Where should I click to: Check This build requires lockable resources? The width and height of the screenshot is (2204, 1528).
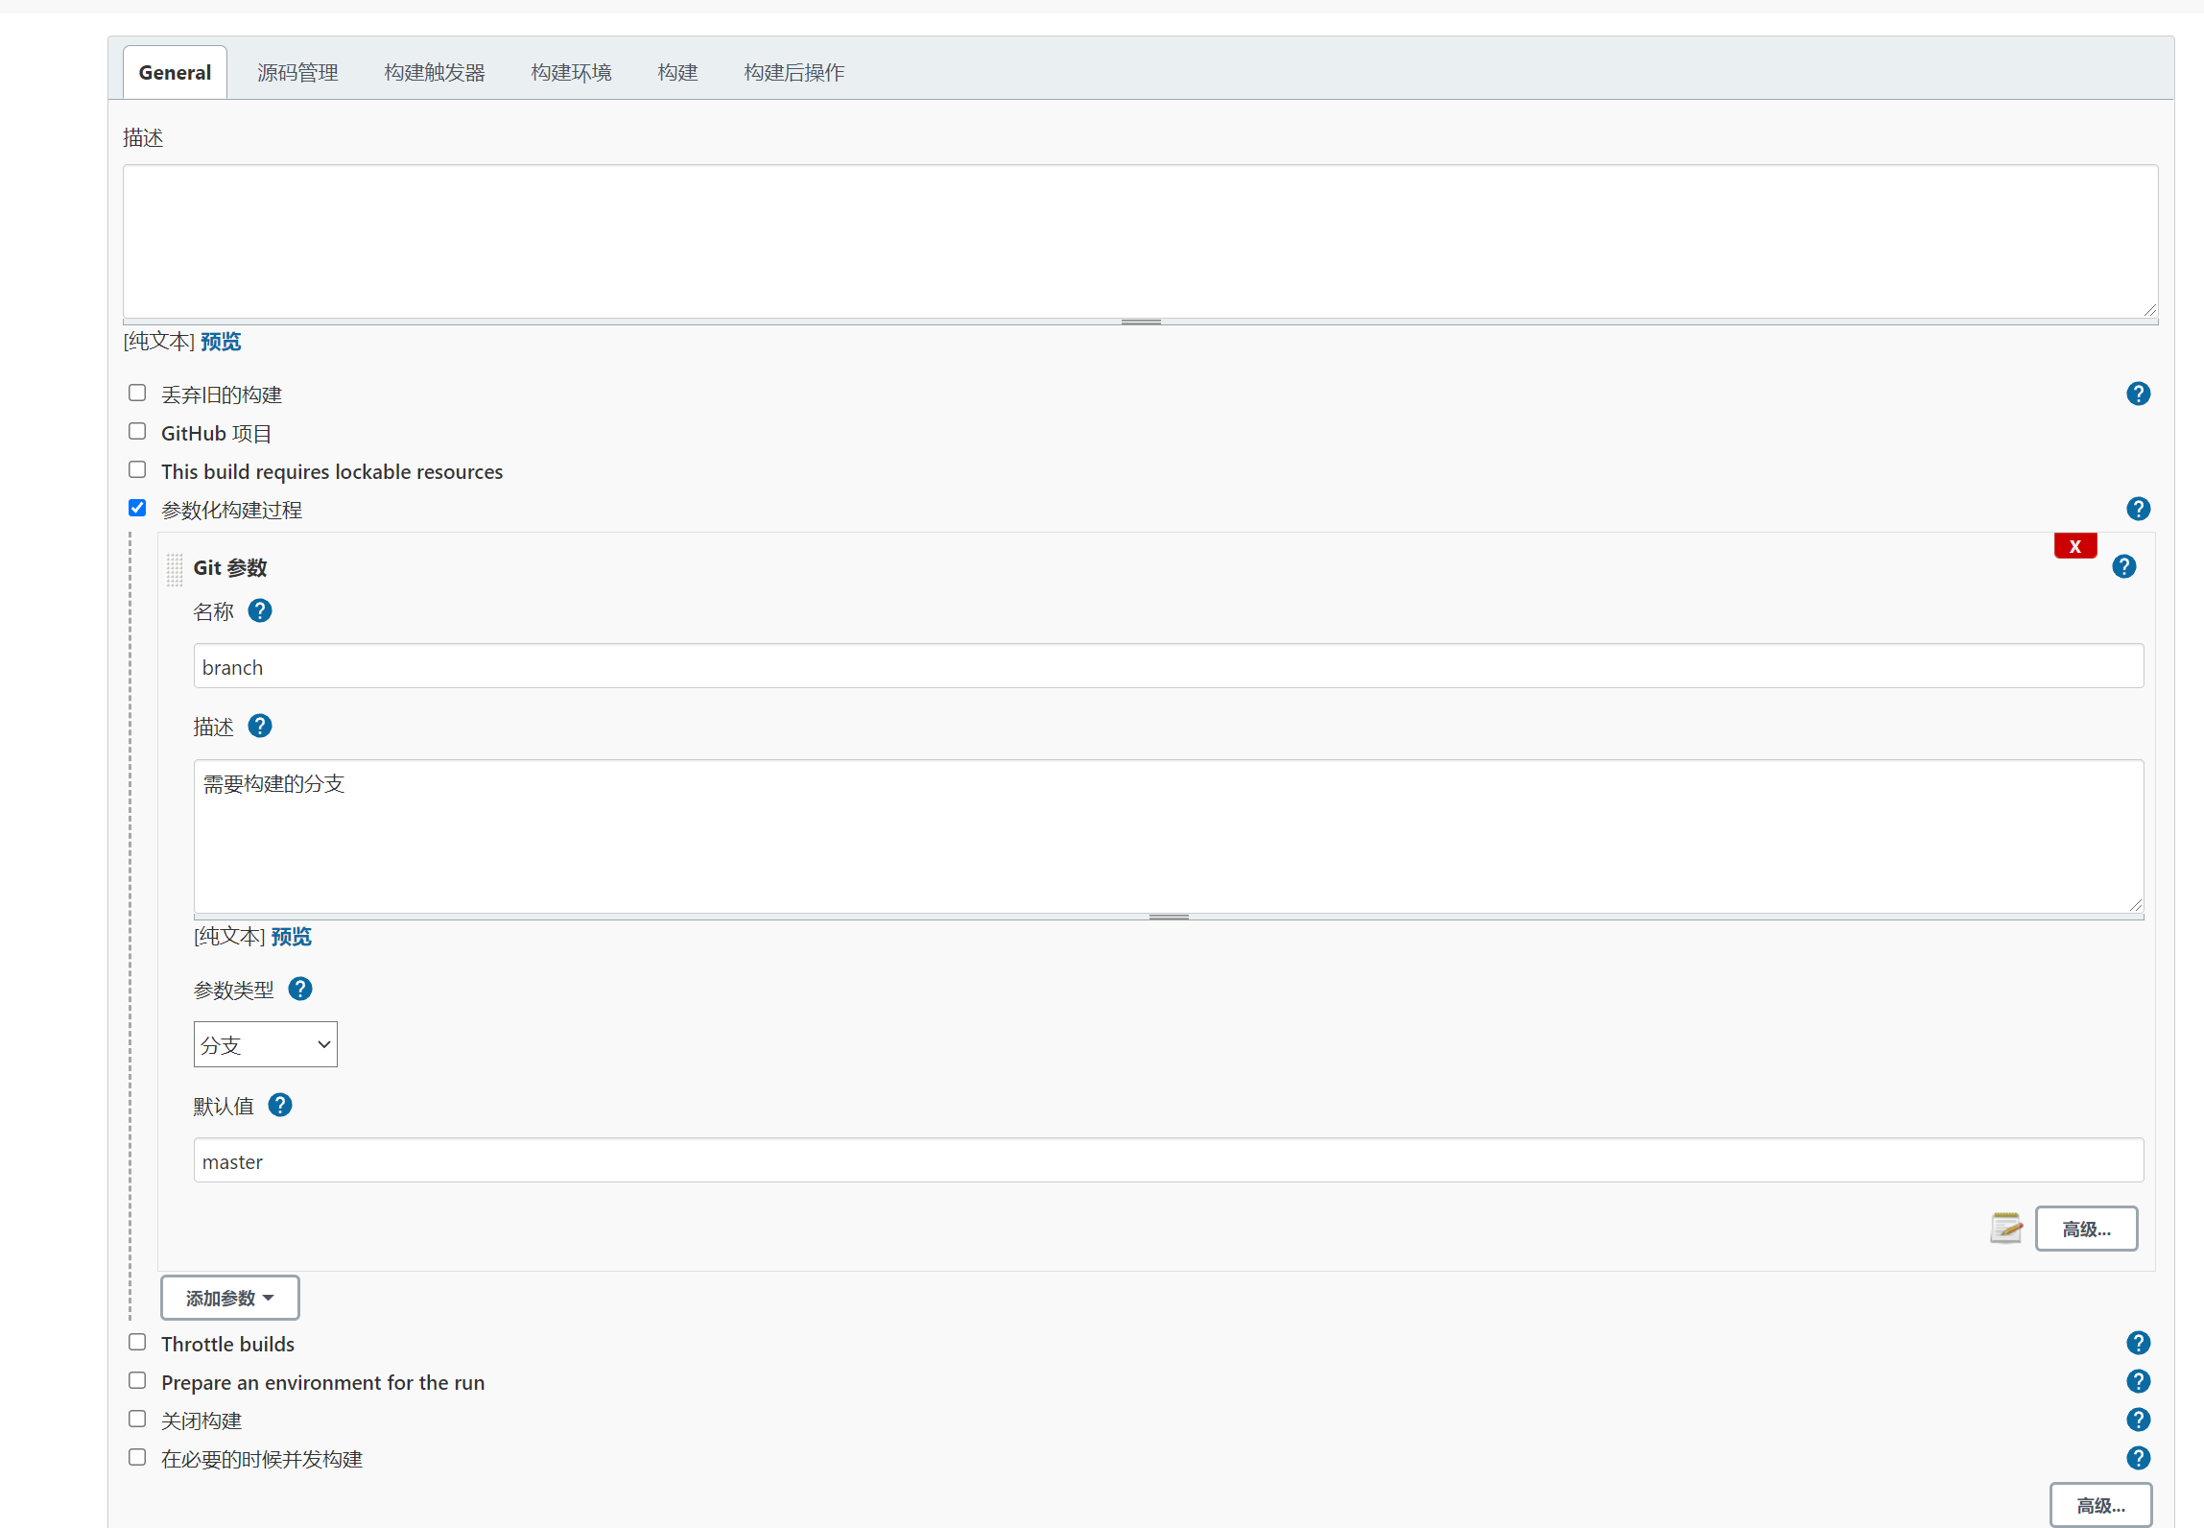[x=137, y=469]
